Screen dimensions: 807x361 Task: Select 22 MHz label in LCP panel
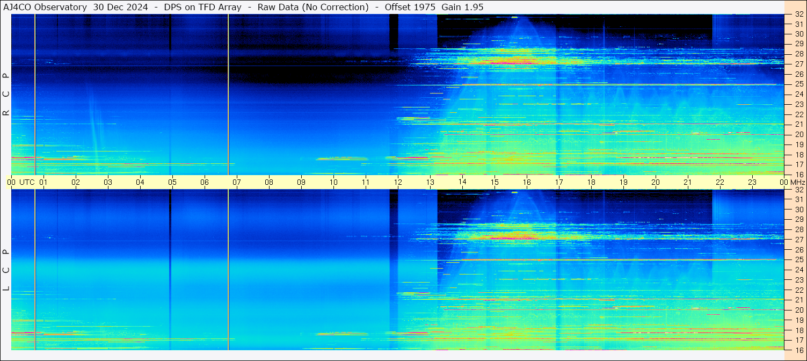click(799, 290)
